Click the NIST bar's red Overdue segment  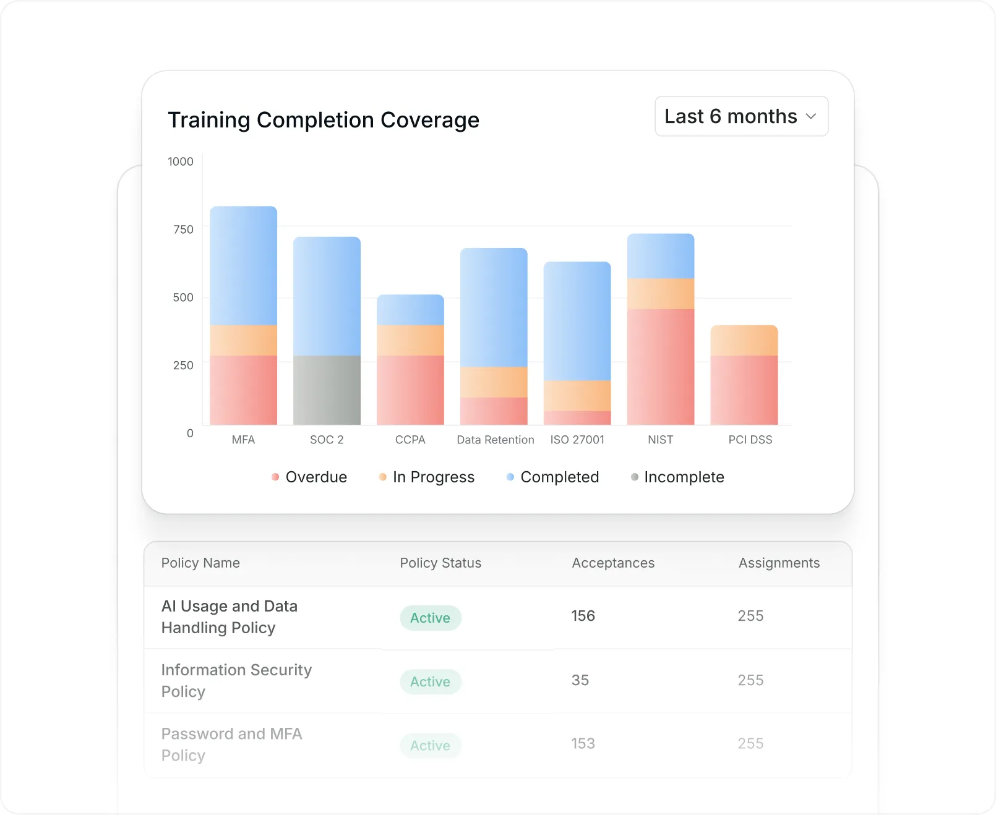coord(661,367)
